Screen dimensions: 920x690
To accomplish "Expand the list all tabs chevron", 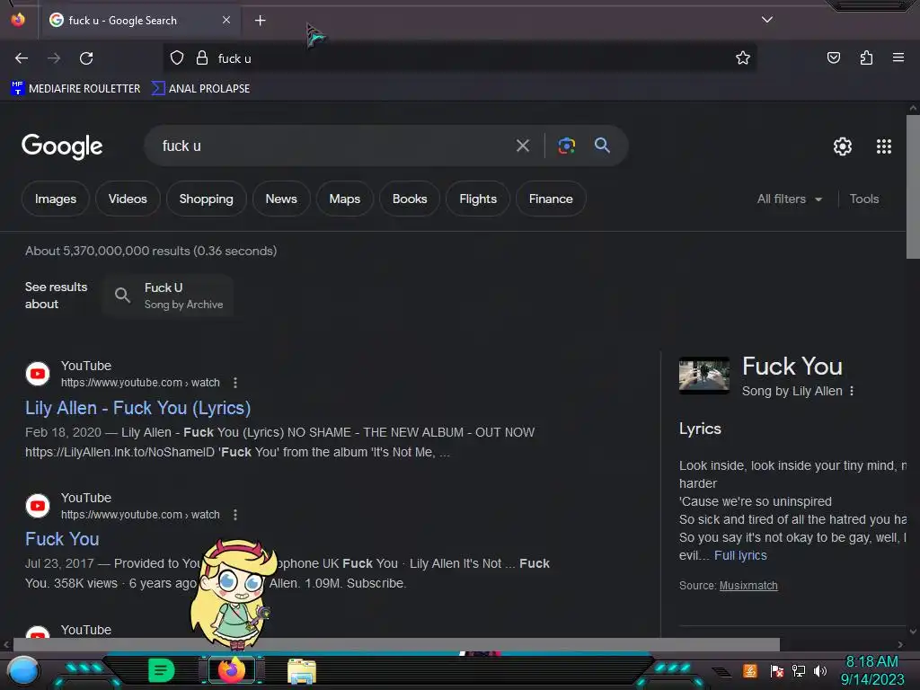I will (767, 20).
